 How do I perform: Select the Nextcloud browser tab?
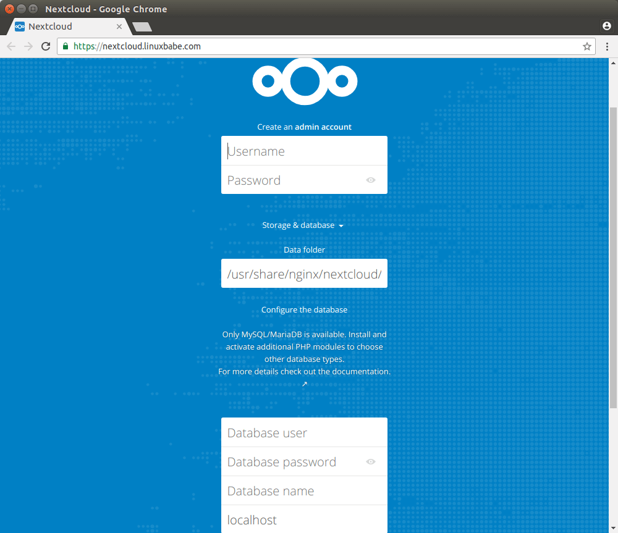tap(62, 27)
